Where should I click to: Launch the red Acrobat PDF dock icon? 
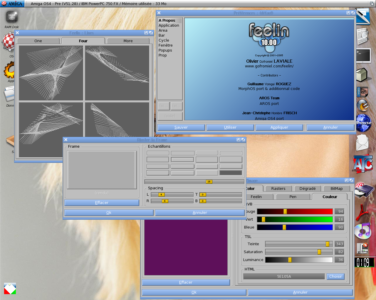[362, 212]
